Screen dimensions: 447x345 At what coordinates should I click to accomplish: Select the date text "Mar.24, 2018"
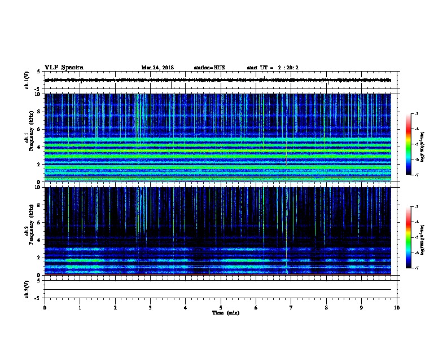pyautogui.click(x=157, y=68)
